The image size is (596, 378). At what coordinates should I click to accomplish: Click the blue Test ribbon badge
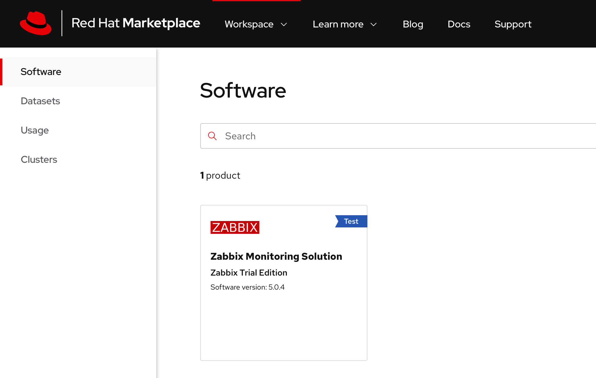351,221
